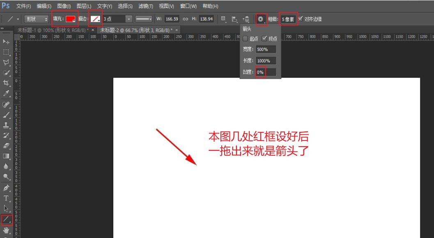
Task: Select the Hand tool
Action: point(6,230)
